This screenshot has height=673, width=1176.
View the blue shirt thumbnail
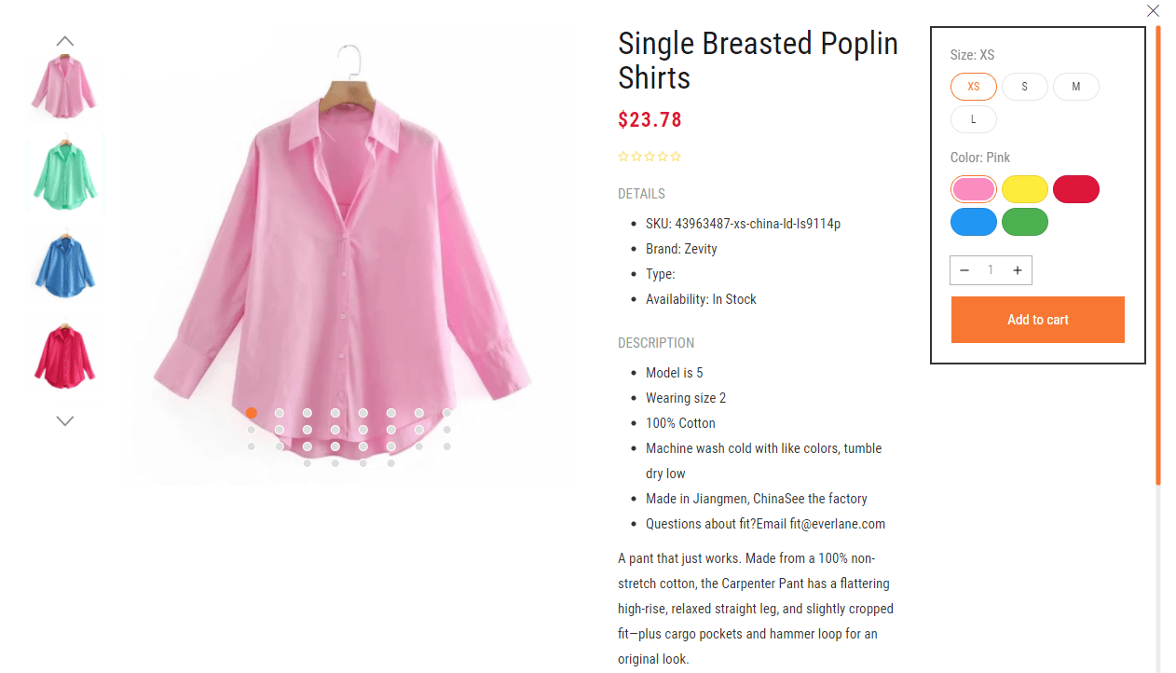(x=64, y=264)
